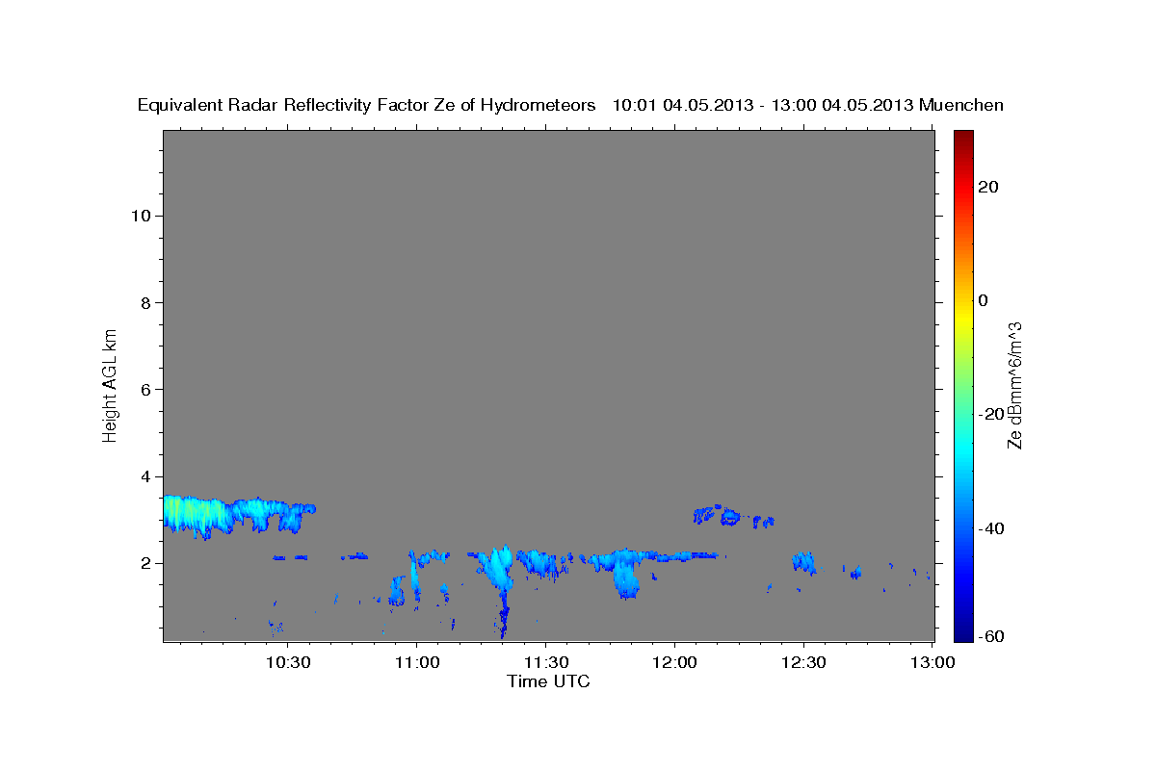Click the '13:00' time tick label
Image resolution: width=1156 pixels, height=770 pixels.
933,662
